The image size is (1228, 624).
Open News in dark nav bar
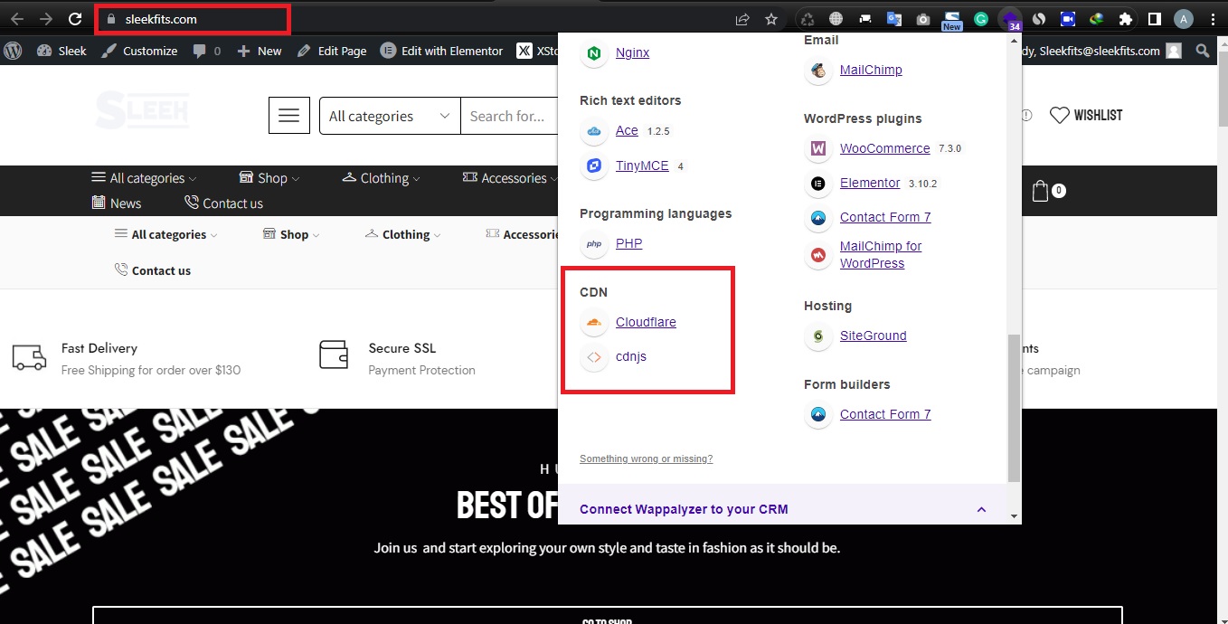coord(117,203)
